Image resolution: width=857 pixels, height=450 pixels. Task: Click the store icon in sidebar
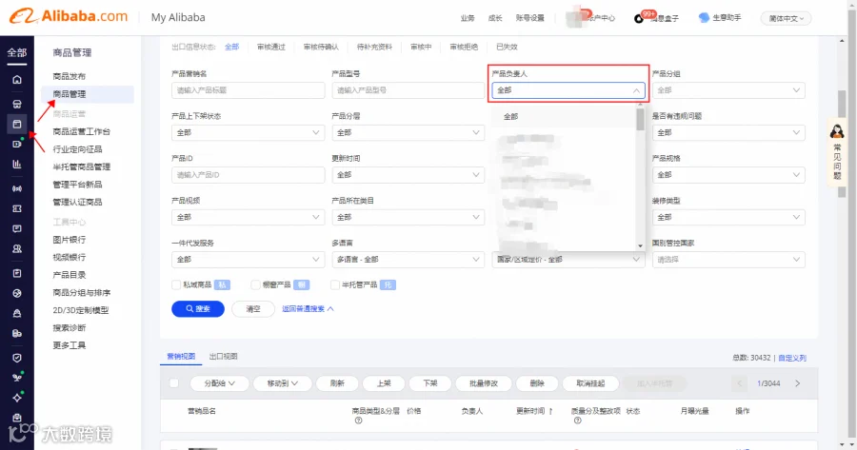17,104
